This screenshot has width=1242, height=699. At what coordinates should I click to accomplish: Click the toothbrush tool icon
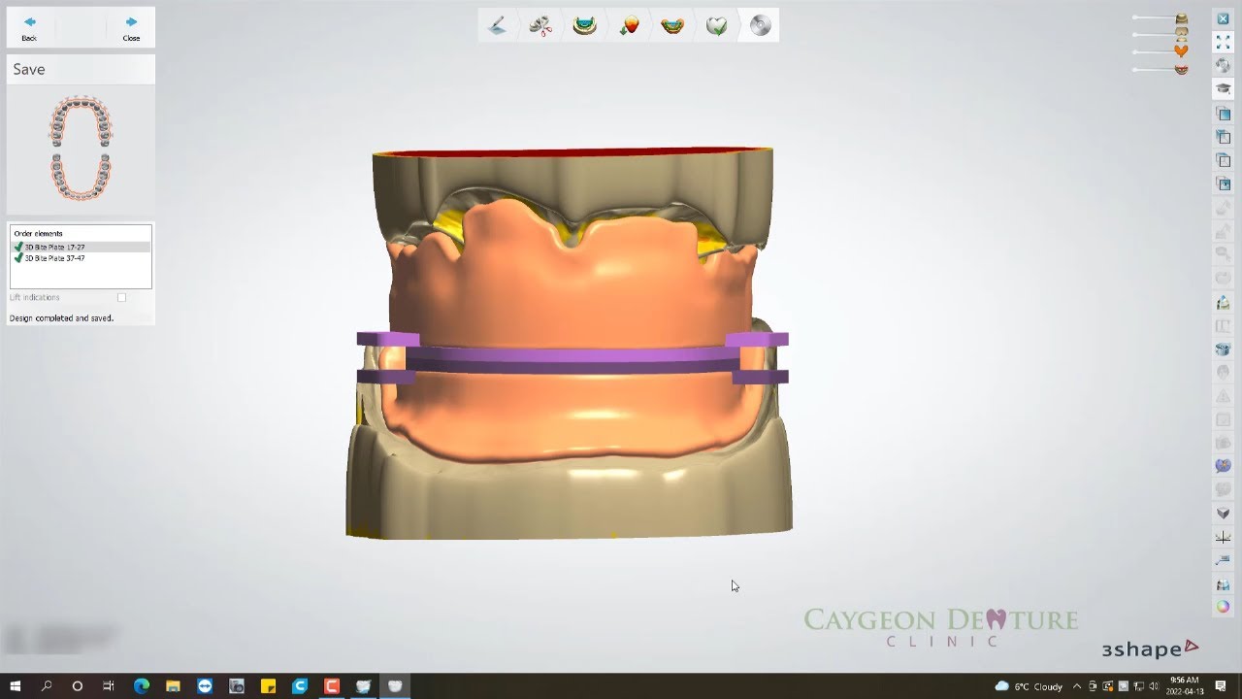pos(1223,560)
